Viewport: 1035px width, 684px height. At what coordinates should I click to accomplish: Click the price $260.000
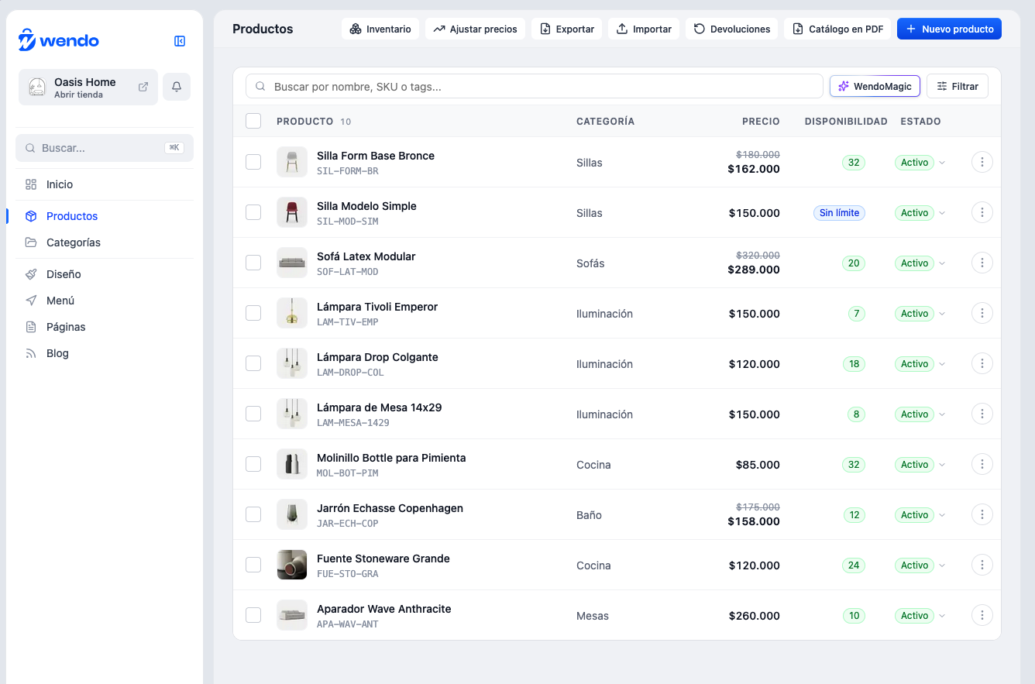755,616
